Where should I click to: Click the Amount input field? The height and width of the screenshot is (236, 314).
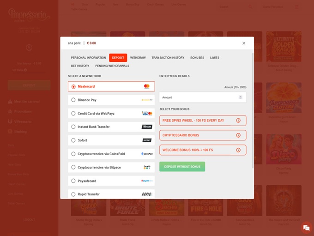(x=198, y=97)
